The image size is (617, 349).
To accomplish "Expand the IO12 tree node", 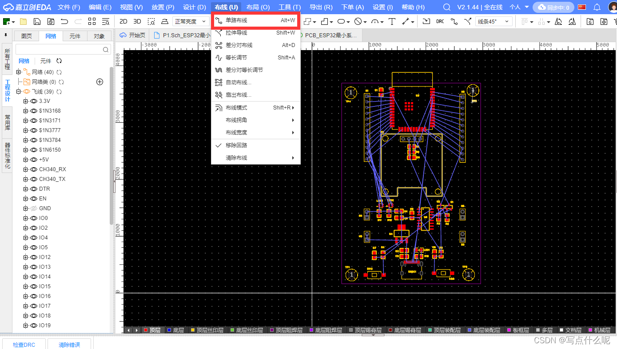I will coord(26,257).
